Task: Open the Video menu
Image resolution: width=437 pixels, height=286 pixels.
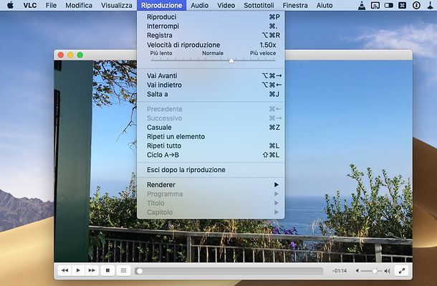Action: 226,5
